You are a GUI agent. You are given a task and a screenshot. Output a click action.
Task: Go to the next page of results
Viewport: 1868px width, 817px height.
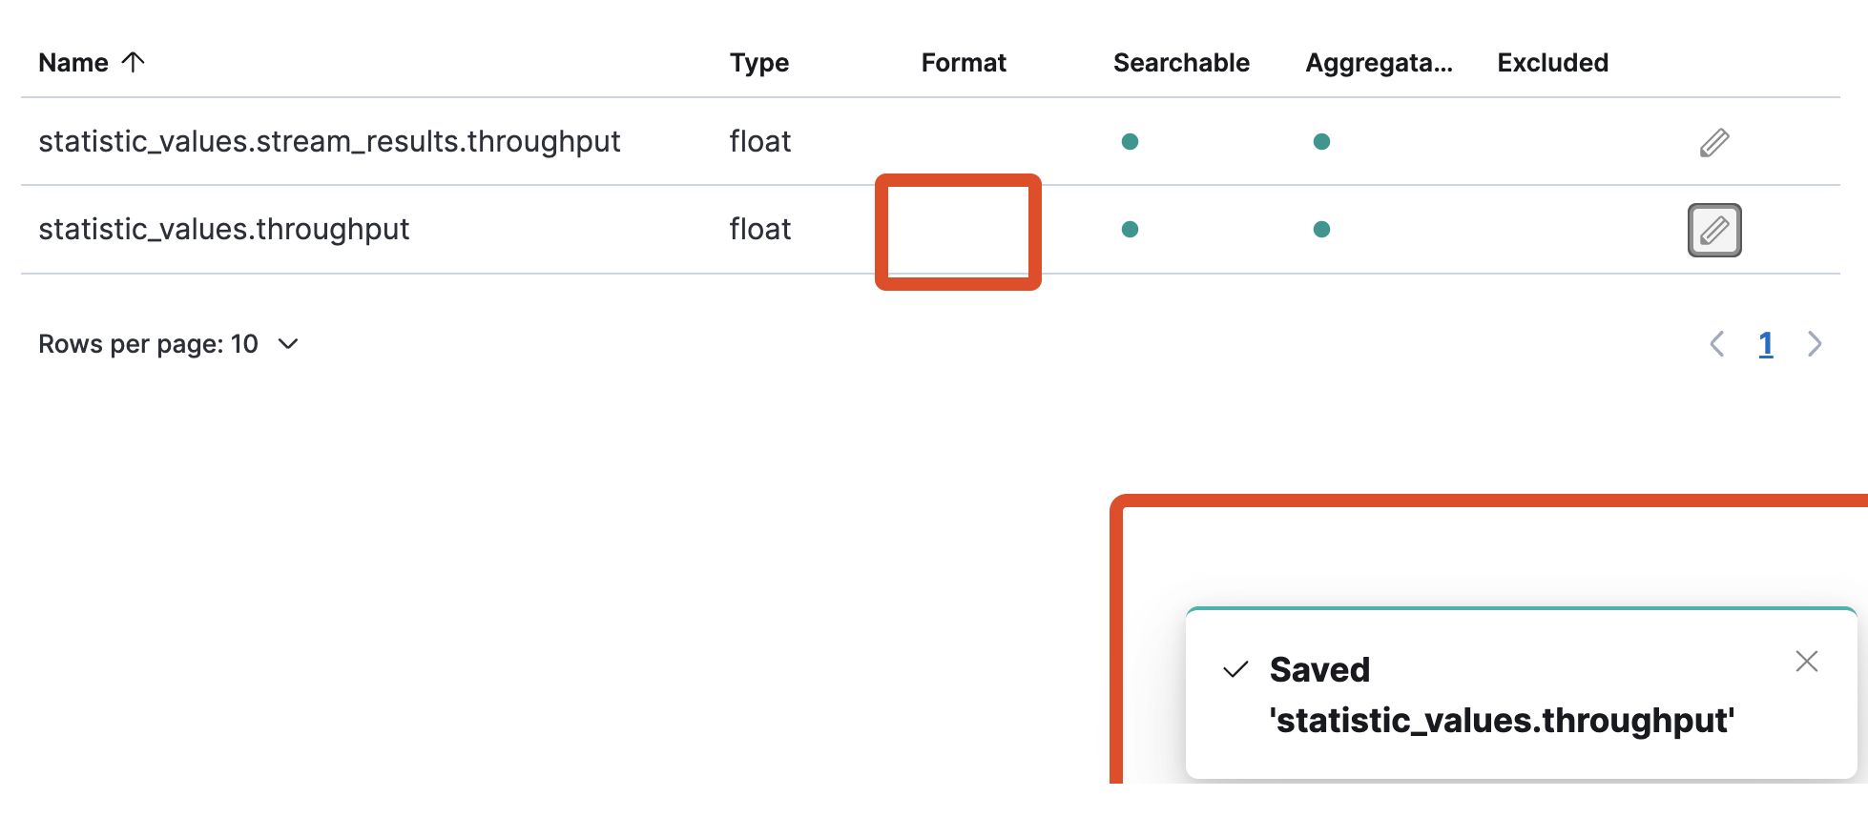pos(1814,344)
